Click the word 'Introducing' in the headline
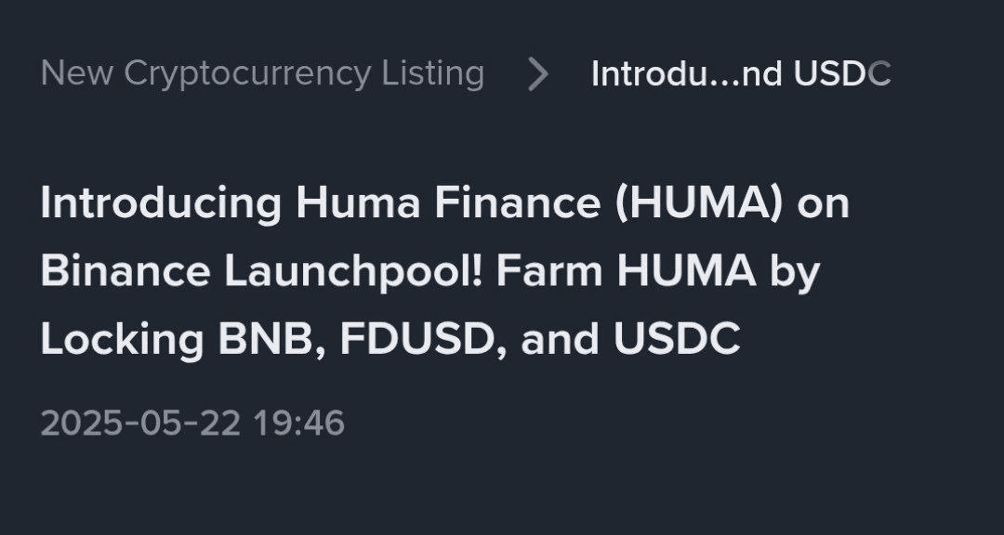Image resolution: width=1004 pixels, height=535 pixels. pos(161,203)
